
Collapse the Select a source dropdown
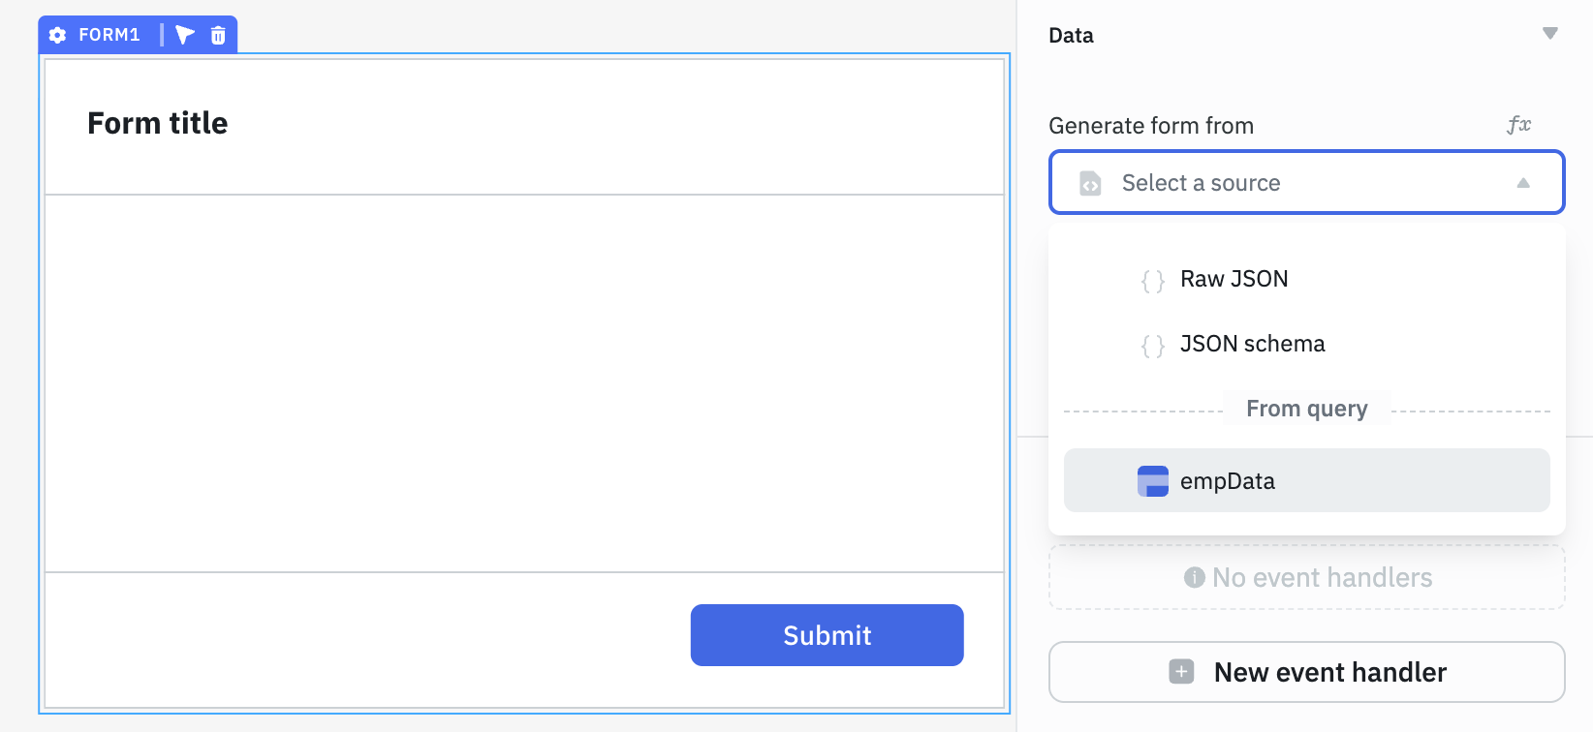click(x=1524, y=182)
